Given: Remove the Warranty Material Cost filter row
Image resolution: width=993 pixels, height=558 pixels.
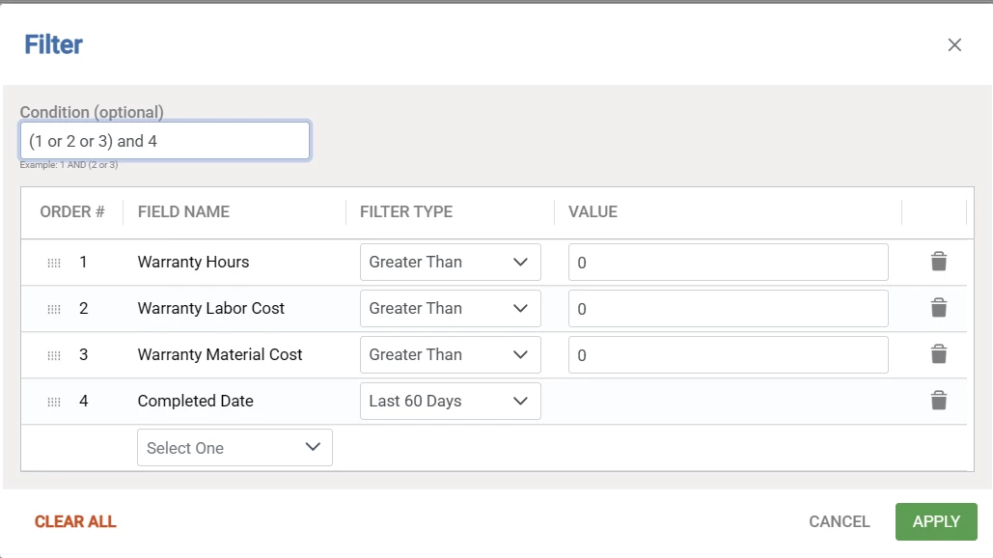Looking at the screenshot, I should tap(938, 354).
